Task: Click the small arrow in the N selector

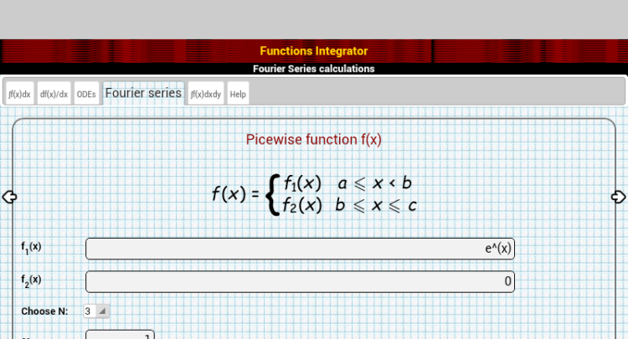Action: [102, 311]
